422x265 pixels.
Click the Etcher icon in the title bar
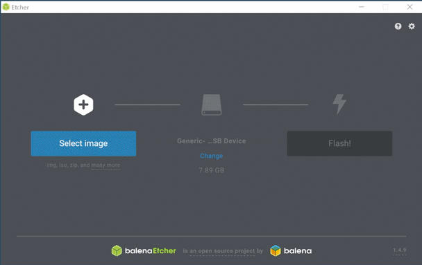pos(6,7)
